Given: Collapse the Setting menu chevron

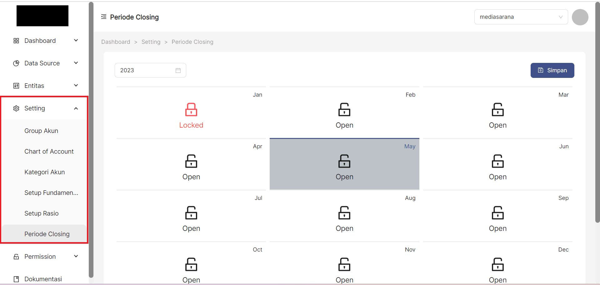Looking at the screenshot, I should tap(76, 108).
